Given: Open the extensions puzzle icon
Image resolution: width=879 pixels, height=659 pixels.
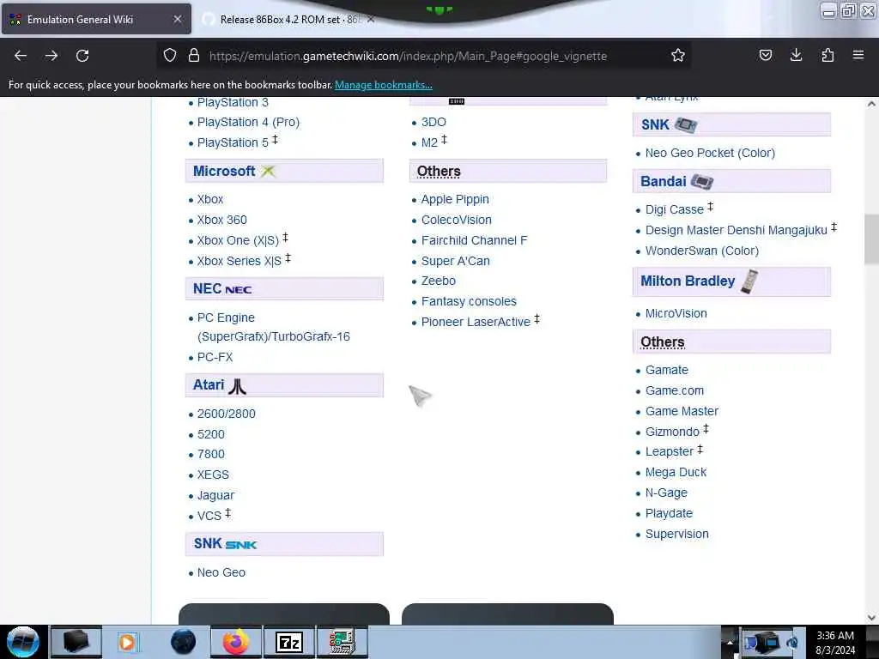Looking at the screenshot, I should click(827, 55).
